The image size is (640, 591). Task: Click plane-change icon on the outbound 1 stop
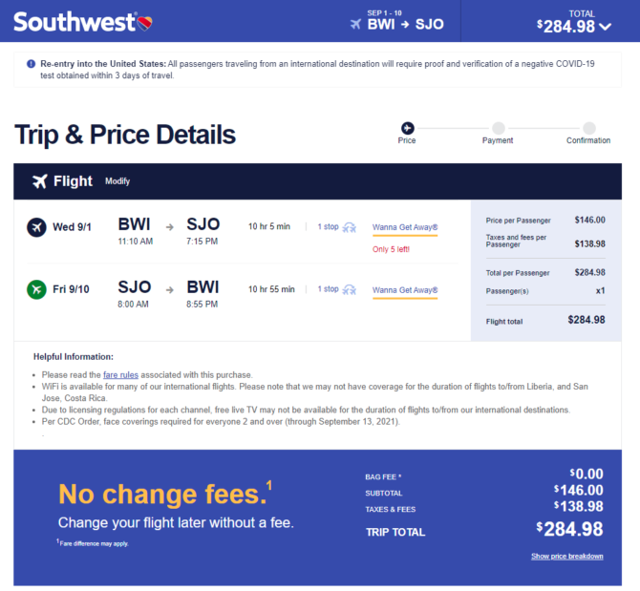click(x=349, y=227)
